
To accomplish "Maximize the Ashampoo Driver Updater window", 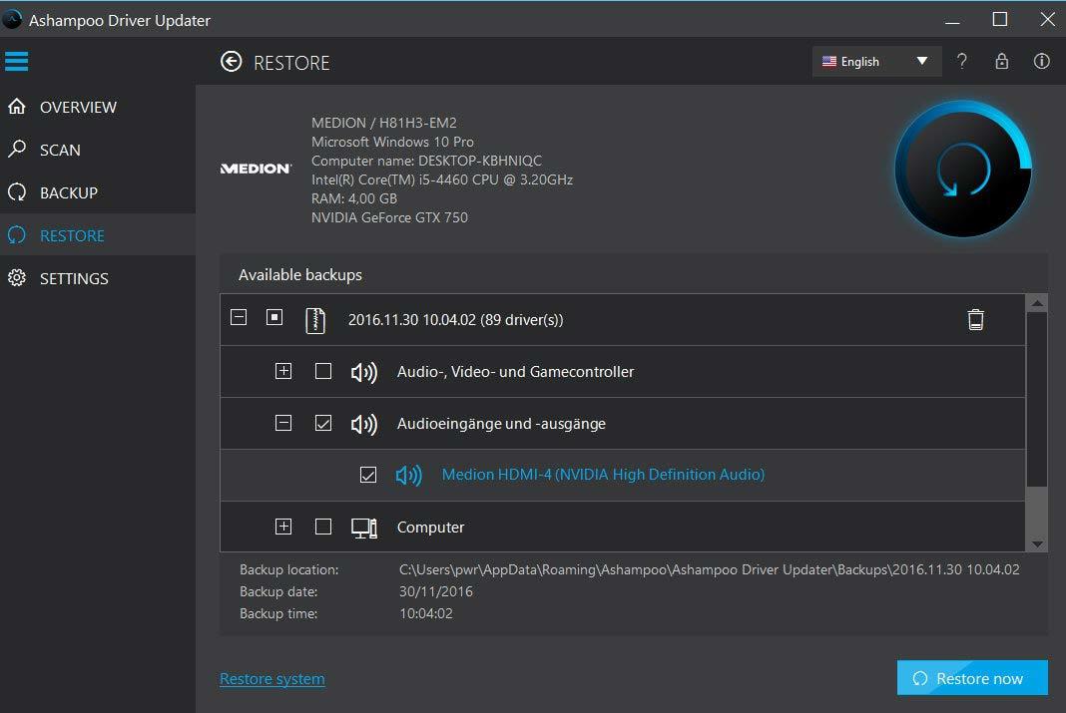I will point(999,20).
